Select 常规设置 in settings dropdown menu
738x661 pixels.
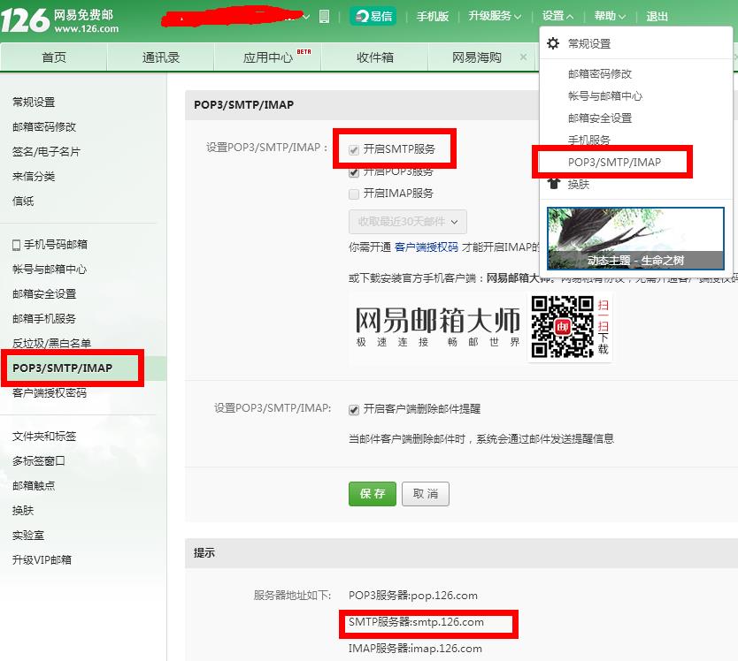pyautogui.click(x=588, y=43)
